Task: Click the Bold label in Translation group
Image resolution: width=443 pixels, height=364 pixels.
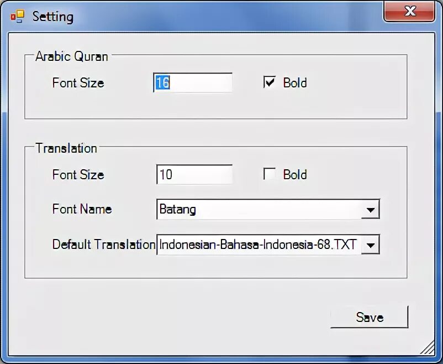Action: pos(295,174)
